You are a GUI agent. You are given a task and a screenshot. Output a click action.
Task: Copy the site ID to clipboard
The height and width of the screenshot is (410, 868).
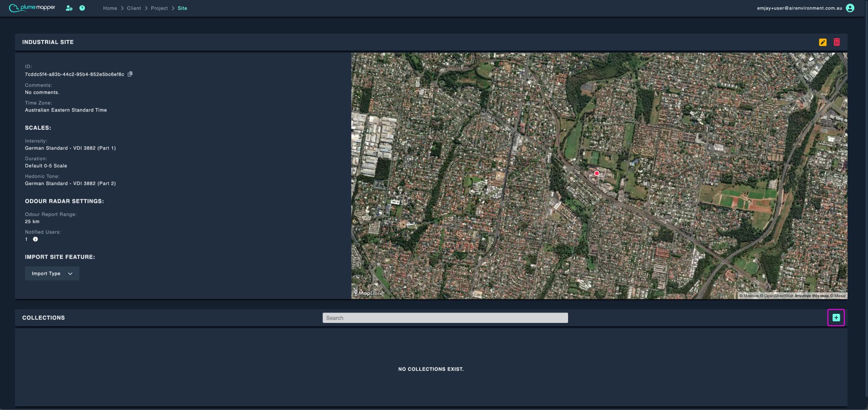point(130,74)
